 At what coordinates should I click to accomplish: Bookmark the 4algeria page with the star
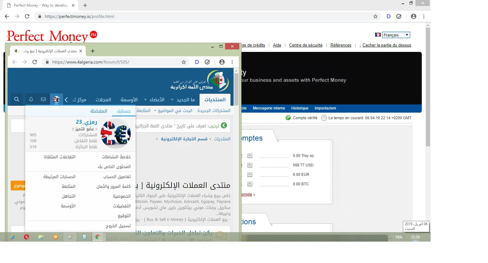tap(184, 62)
